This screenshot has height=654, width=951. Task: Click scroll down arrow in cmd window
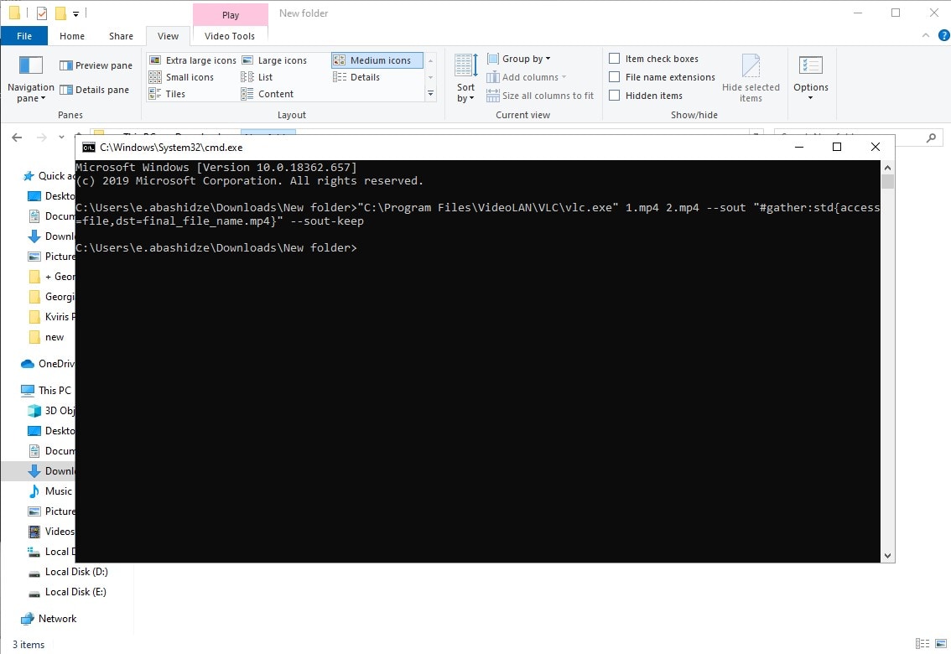tap(887, 556)
